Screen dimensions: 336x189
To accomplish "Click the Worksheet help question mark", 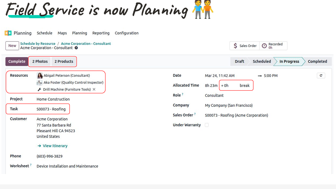I will 31,165.
